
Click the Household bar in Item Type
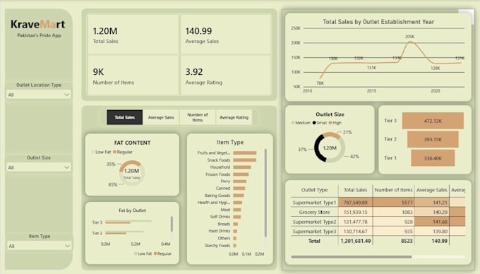242,167
